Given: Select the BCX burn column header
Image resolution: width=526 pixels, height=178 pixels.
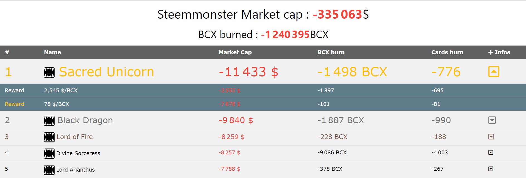Looking at the screenshot, I should (x=331, y=52).
